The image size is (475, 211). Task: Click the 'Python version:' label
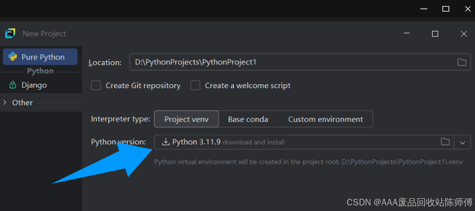pyautogui.click(x=118, y=142)
